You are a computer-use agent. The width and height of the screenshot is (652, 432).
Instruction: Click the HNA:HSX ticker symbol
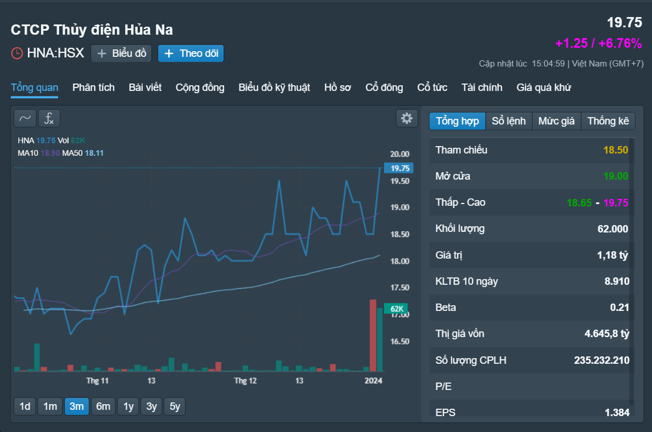pyautogui.click(x=55, y=53)
